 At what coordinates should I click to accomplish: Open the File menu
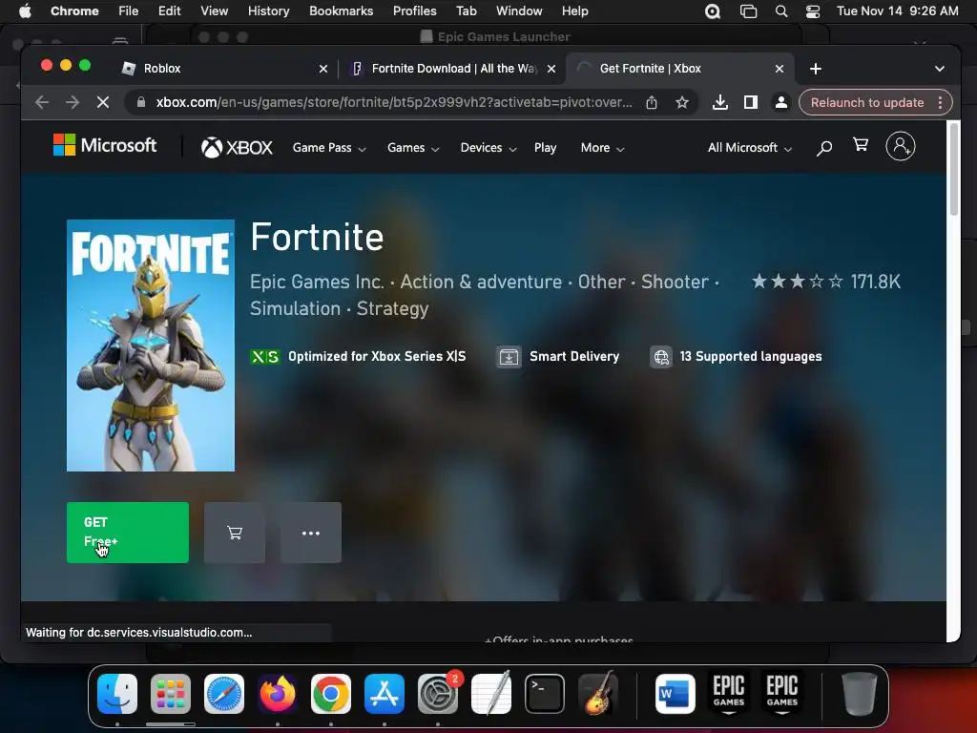click(x=129, y=11)
